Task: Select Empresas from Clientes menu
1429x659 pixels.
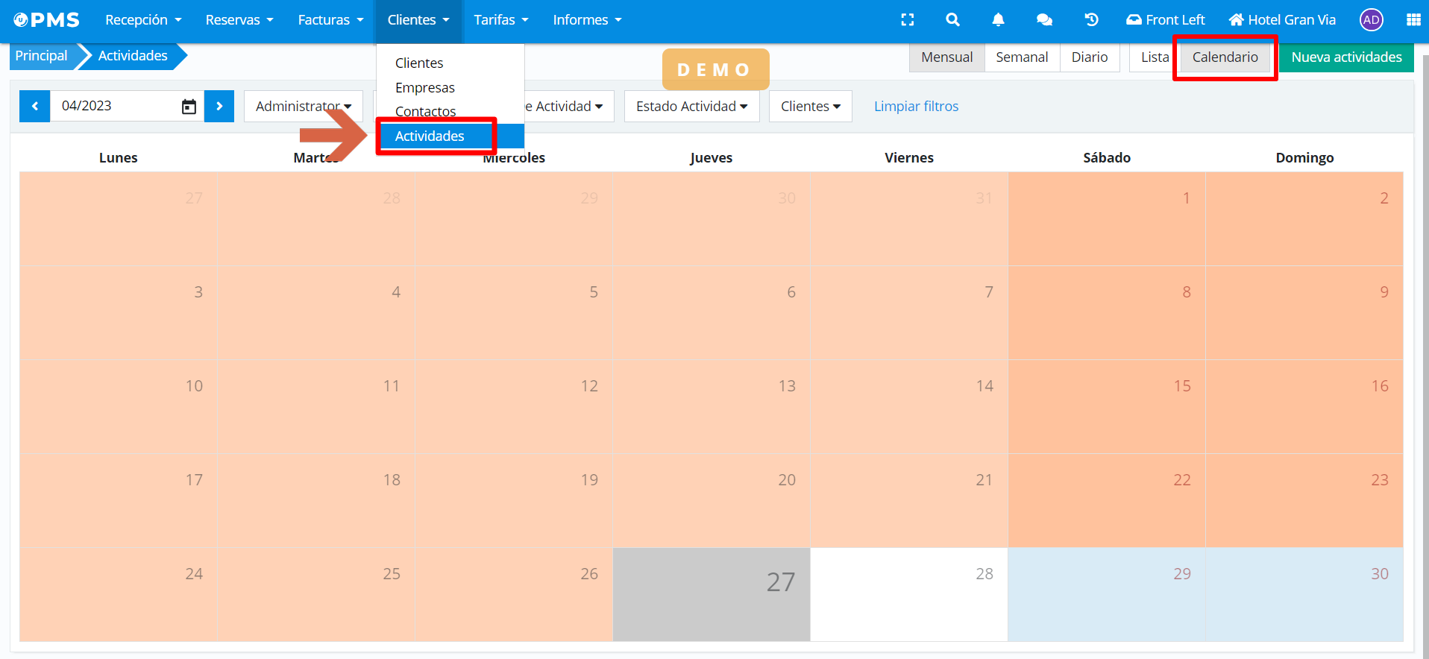Action: click(424, 88)
